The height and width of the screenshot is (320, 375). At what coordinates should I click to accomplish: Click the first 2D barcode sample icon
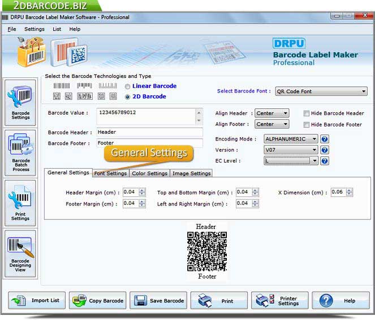(57, 97)
